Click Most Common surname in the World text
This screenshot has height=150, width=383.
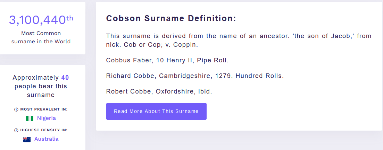(x=41, y=37)
